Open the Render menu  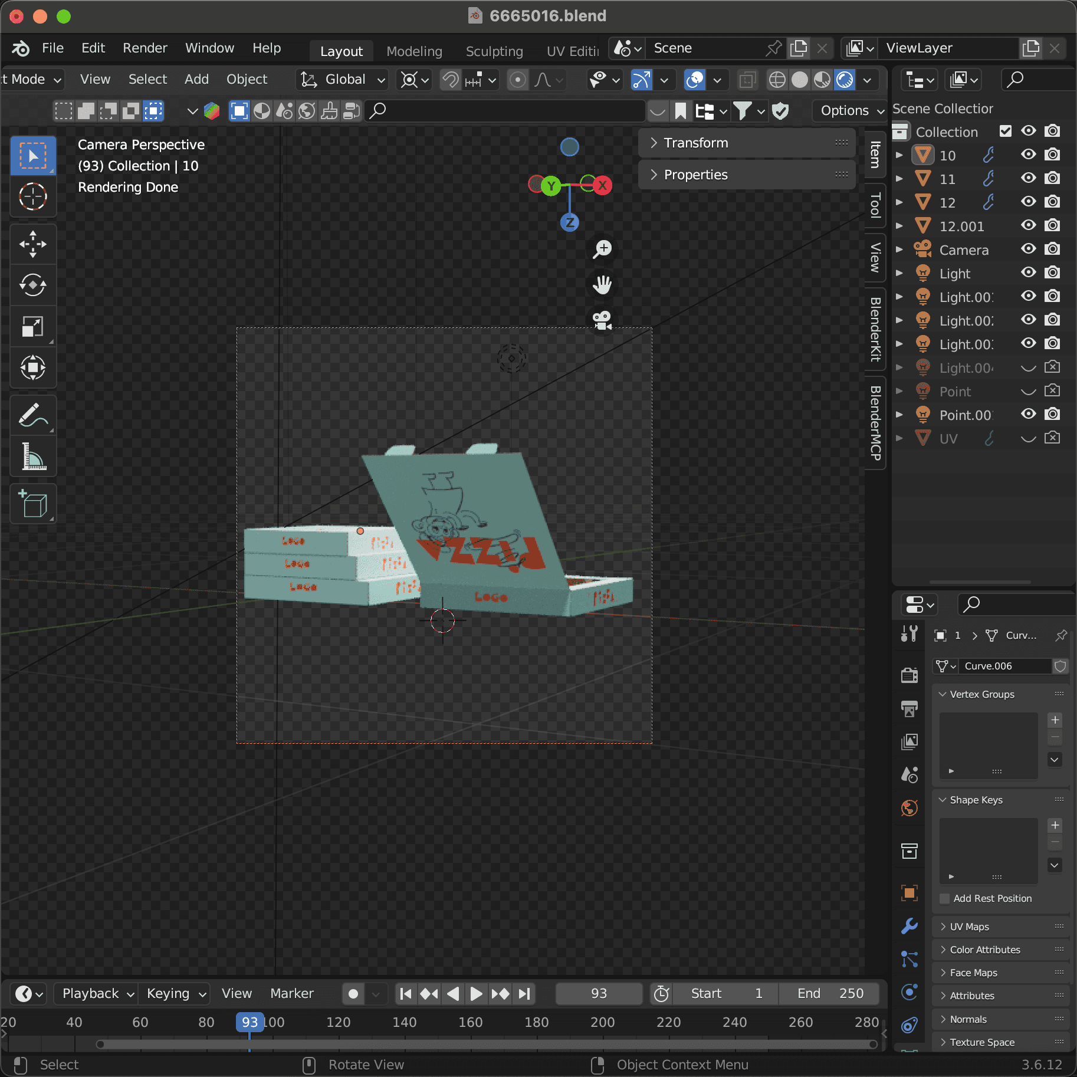[x=145, y=48]
